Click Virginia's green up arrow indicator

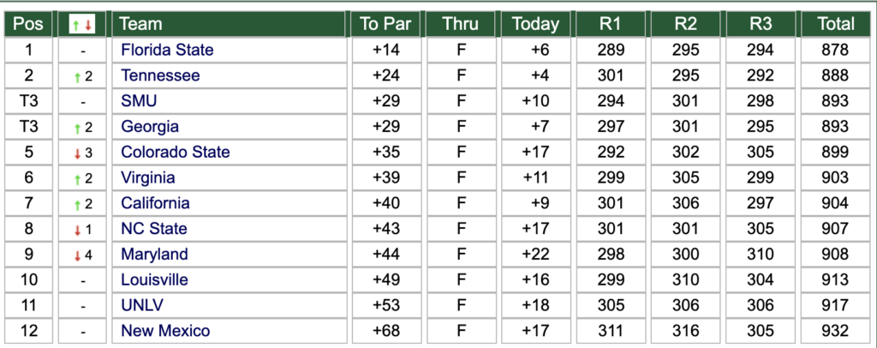click(78, 179)
